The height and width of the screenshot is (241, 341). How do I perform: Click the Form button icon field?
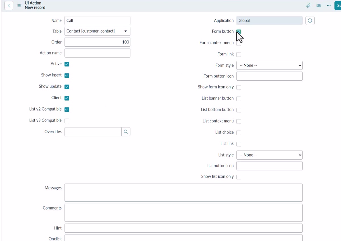[269, 76]
